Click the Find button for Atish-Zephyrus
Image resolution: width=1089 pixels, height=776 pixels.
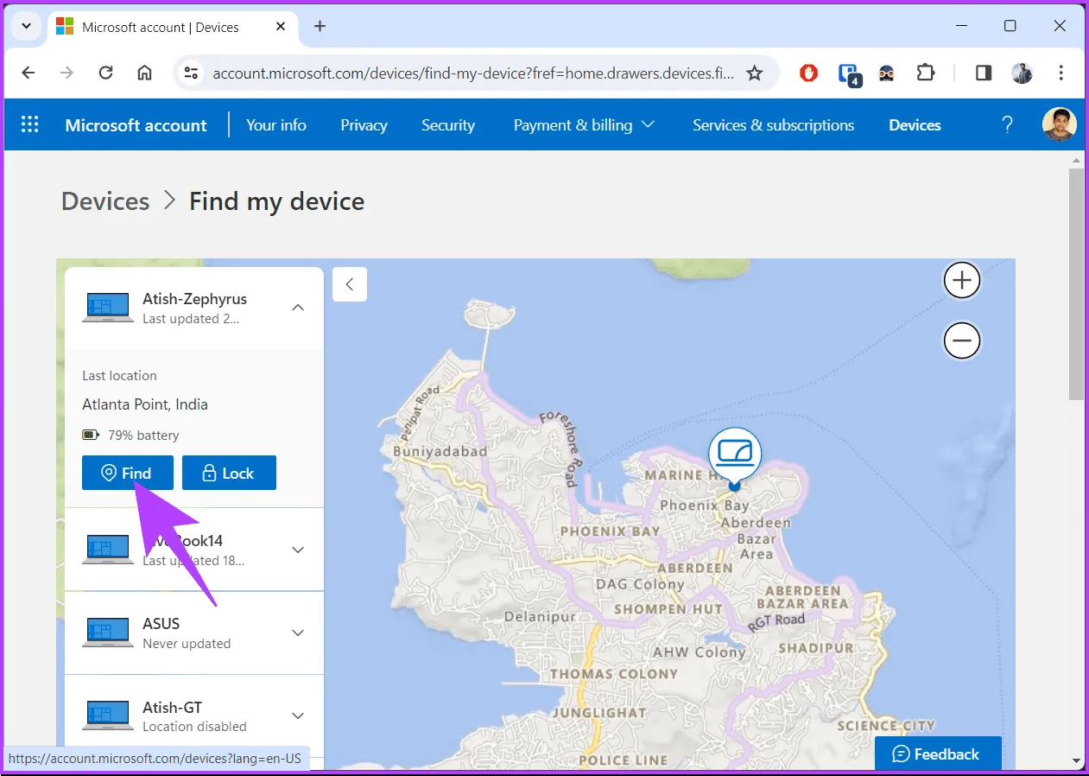pyautogui.click(x=128, y=473)
